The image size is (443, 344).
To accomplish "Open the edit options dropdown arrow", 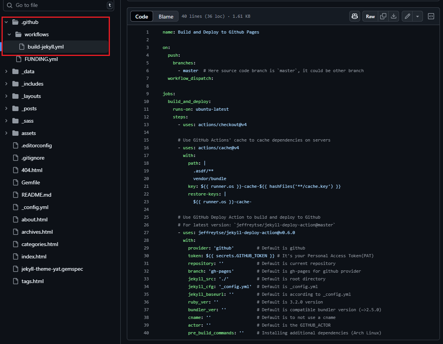I will (x=418, y=16).
